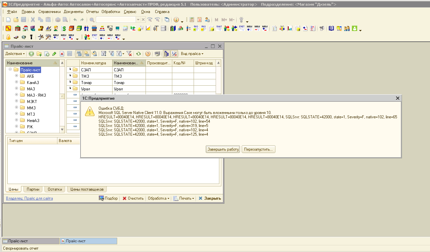430x252 pixels.
Task: Click the yellow ARM workstation icon
Action: tap(8, 28)
